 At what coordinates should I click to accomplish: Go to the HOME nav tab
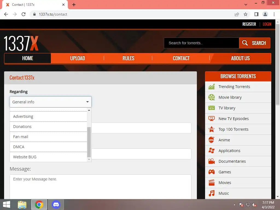pos(28,58)
